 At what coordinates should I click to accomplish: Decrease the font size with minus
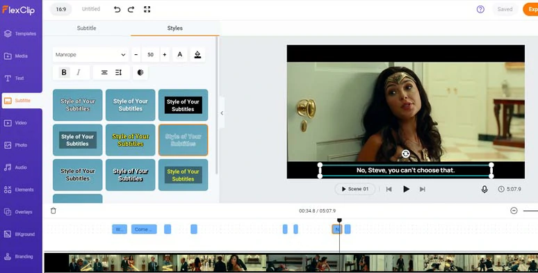click(136, 55)
